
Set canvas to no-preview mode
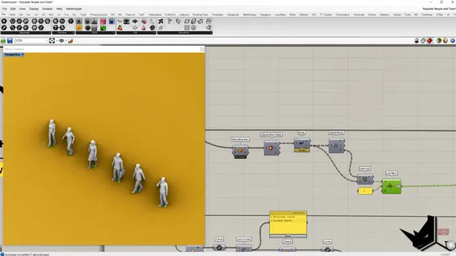point(416,41)
